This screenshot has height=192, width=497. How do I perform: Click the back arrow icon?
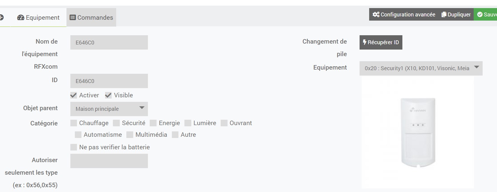pos(1,18)
